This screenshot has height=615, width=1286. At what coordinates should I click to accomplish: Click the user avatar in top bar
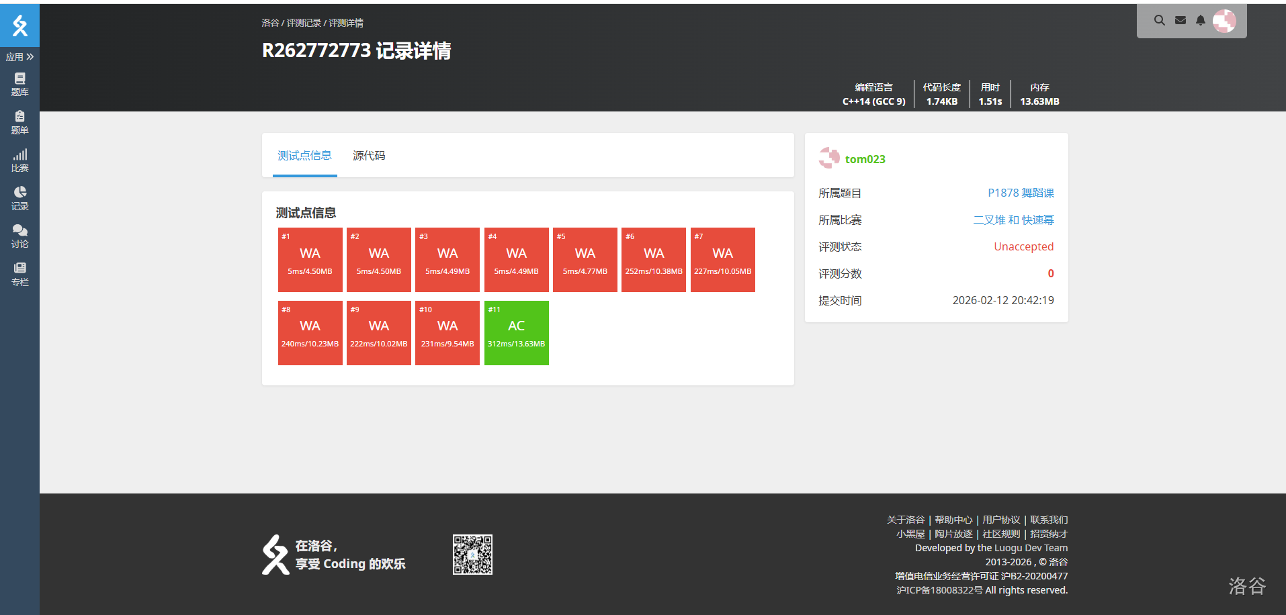pyautogui.click(x=1224, y=21)
